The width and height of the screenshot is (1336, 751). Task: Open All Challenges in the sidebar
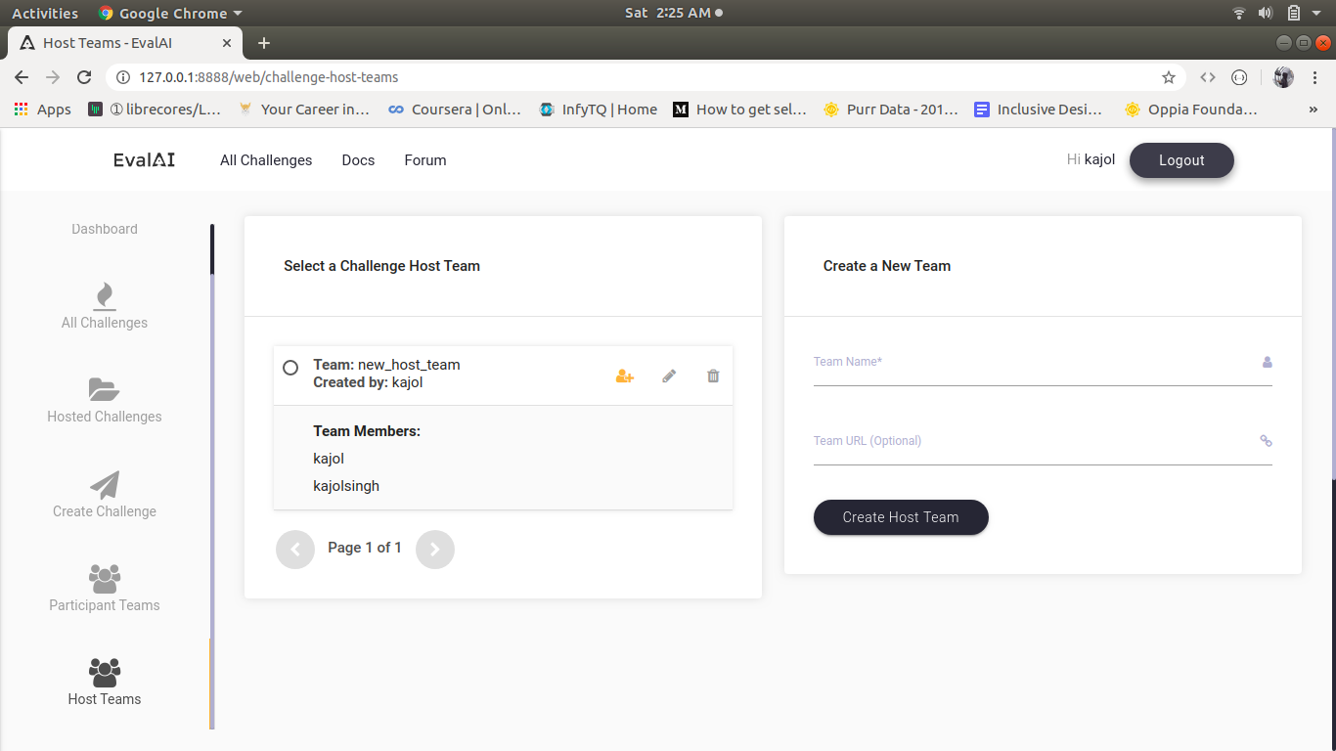pyautogui.click(x=105, y=306)
